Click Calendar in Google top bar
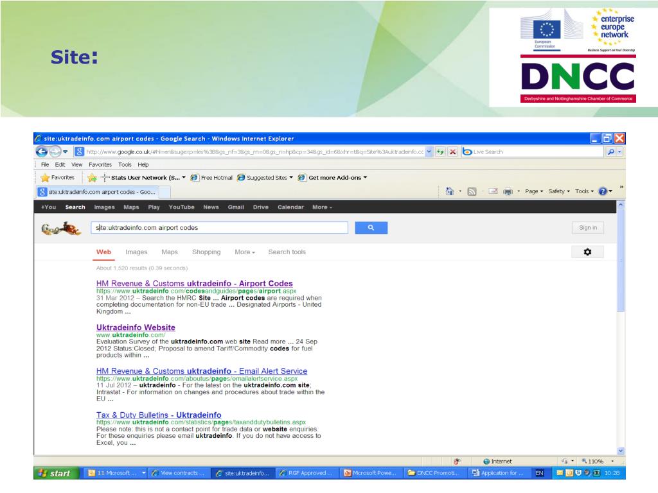Image resolution: width=658 pixels, height=493 pixels. pos(290,207)
